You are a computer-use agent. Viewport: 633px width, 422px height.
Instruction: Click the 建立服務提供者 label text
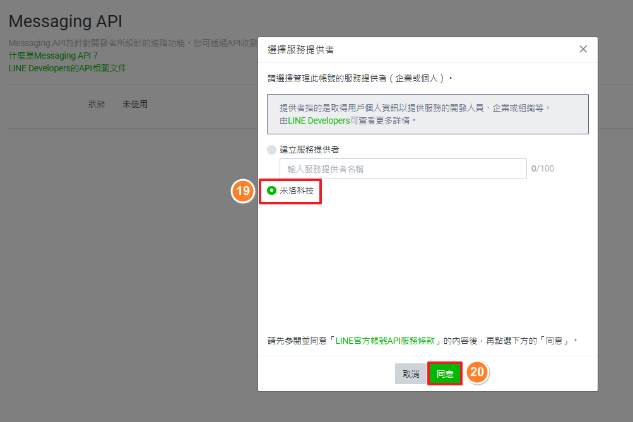point(310,149)
